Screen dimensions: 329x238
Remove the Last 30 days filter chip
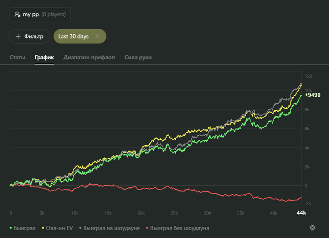pyautogui.click(x=97, y=36)
